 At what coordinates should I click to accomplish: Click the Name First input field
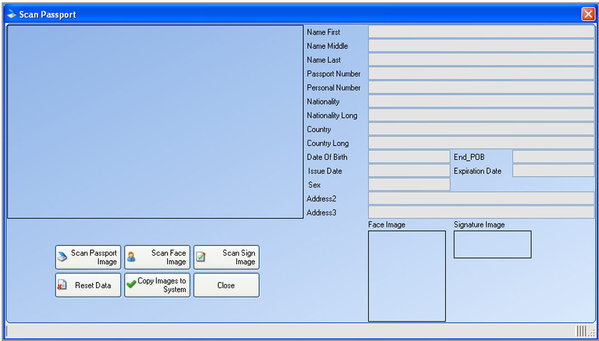pos(481,32)
